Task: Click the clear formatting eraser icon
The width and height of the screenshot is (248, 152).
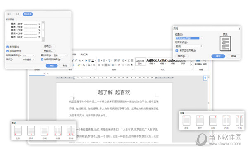Action: coord(86,61)
